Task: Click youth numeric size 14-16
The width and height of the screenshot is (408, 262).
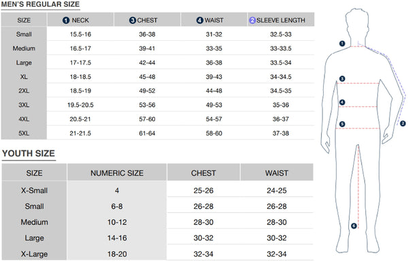Action: click(x=117, y=238)
